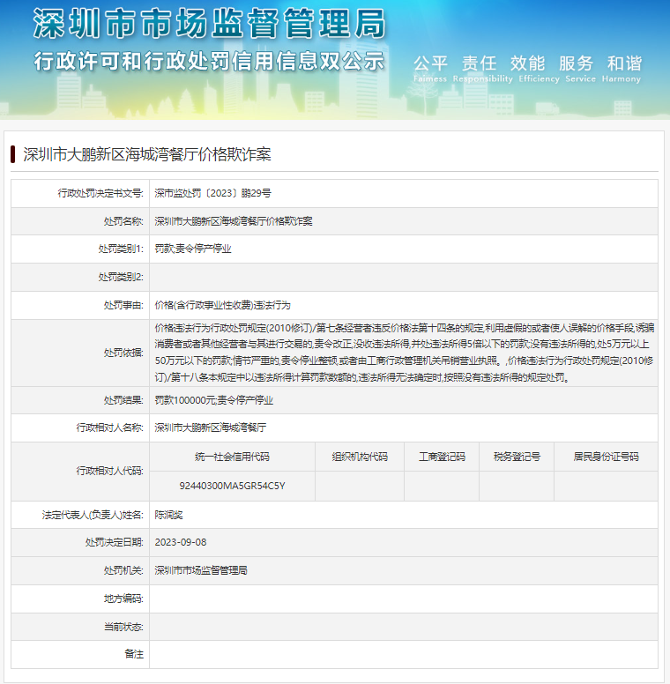This screenshot has width=670, height=684.
Task: Click the 深圳市市场监督管理局 banner title
Action: [210, 24]
